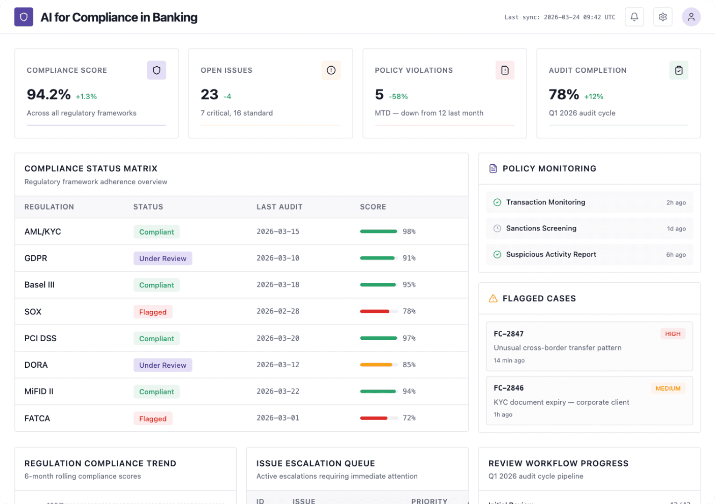Expand flagged case FC-2846

[x=589, y=400]
